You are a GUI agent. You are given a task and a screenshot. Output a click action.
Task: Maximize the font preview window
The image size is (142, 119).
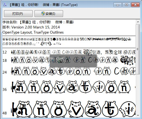126,5
